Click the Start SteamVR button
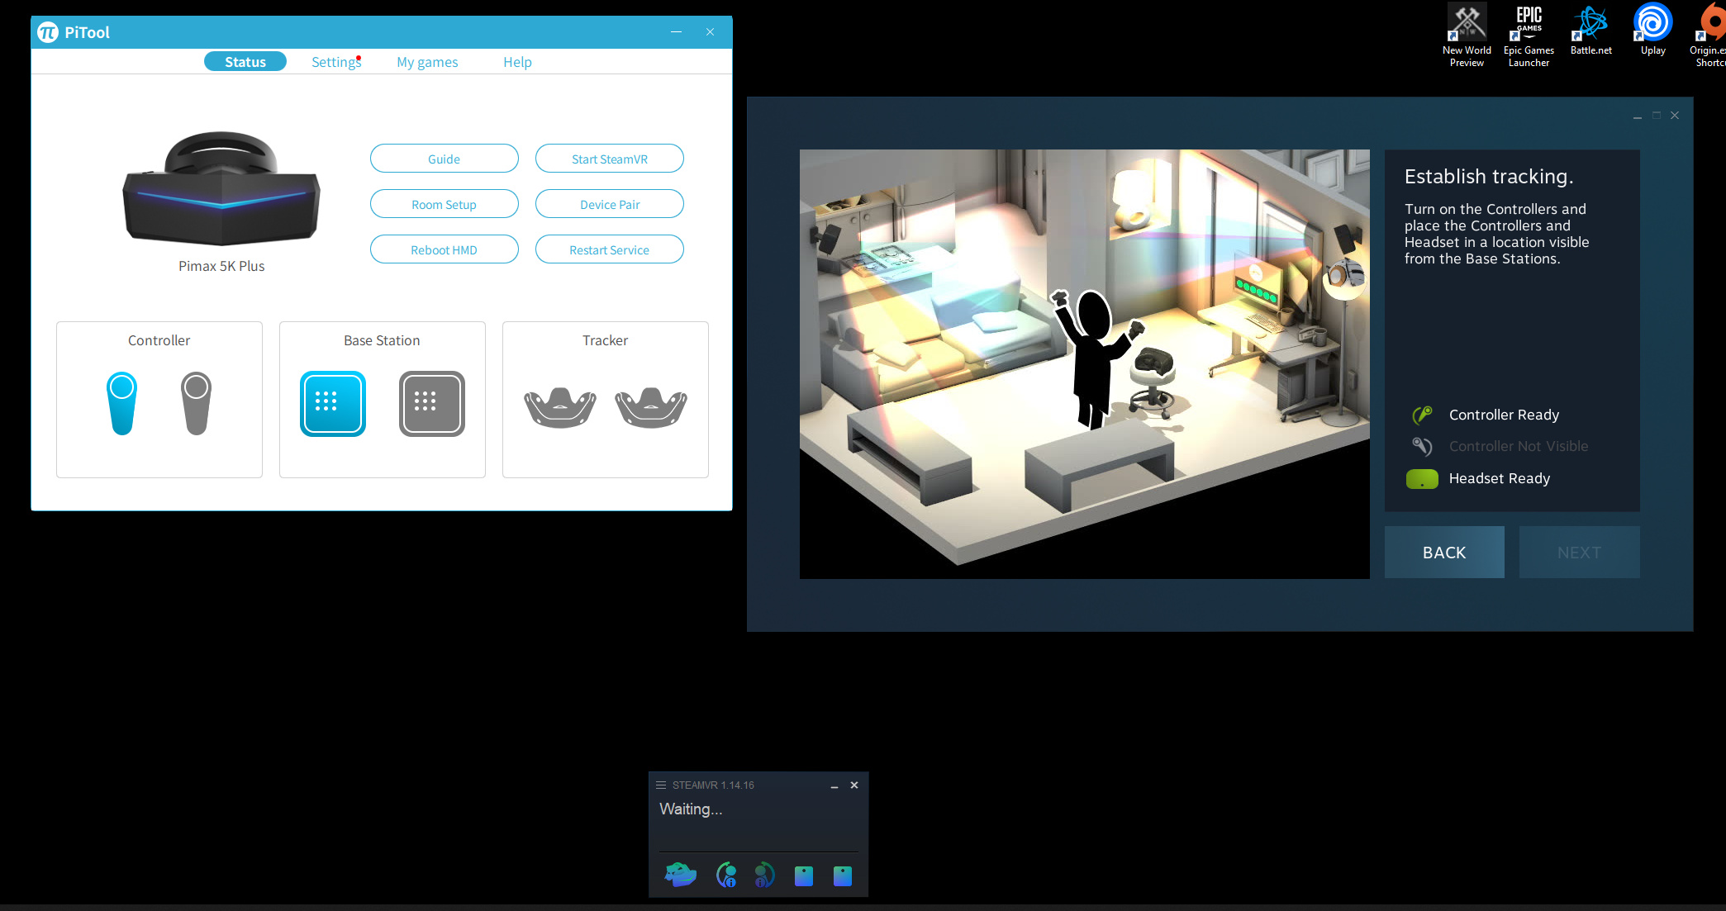Viewport: 1726px width, 911px height. click(x=609, y=159)
